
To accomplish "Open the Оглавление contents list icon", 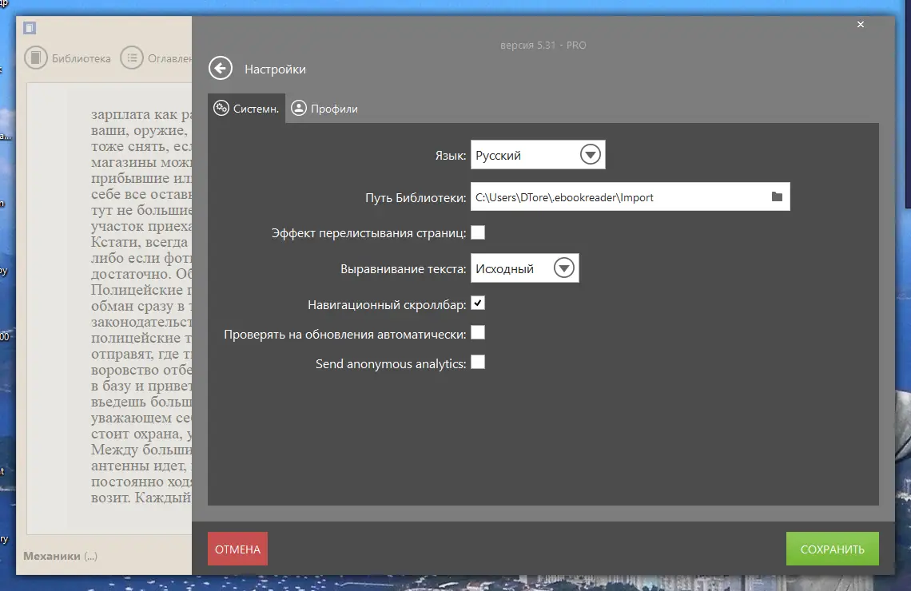I will pyautogui.click(x=131, y=58).
